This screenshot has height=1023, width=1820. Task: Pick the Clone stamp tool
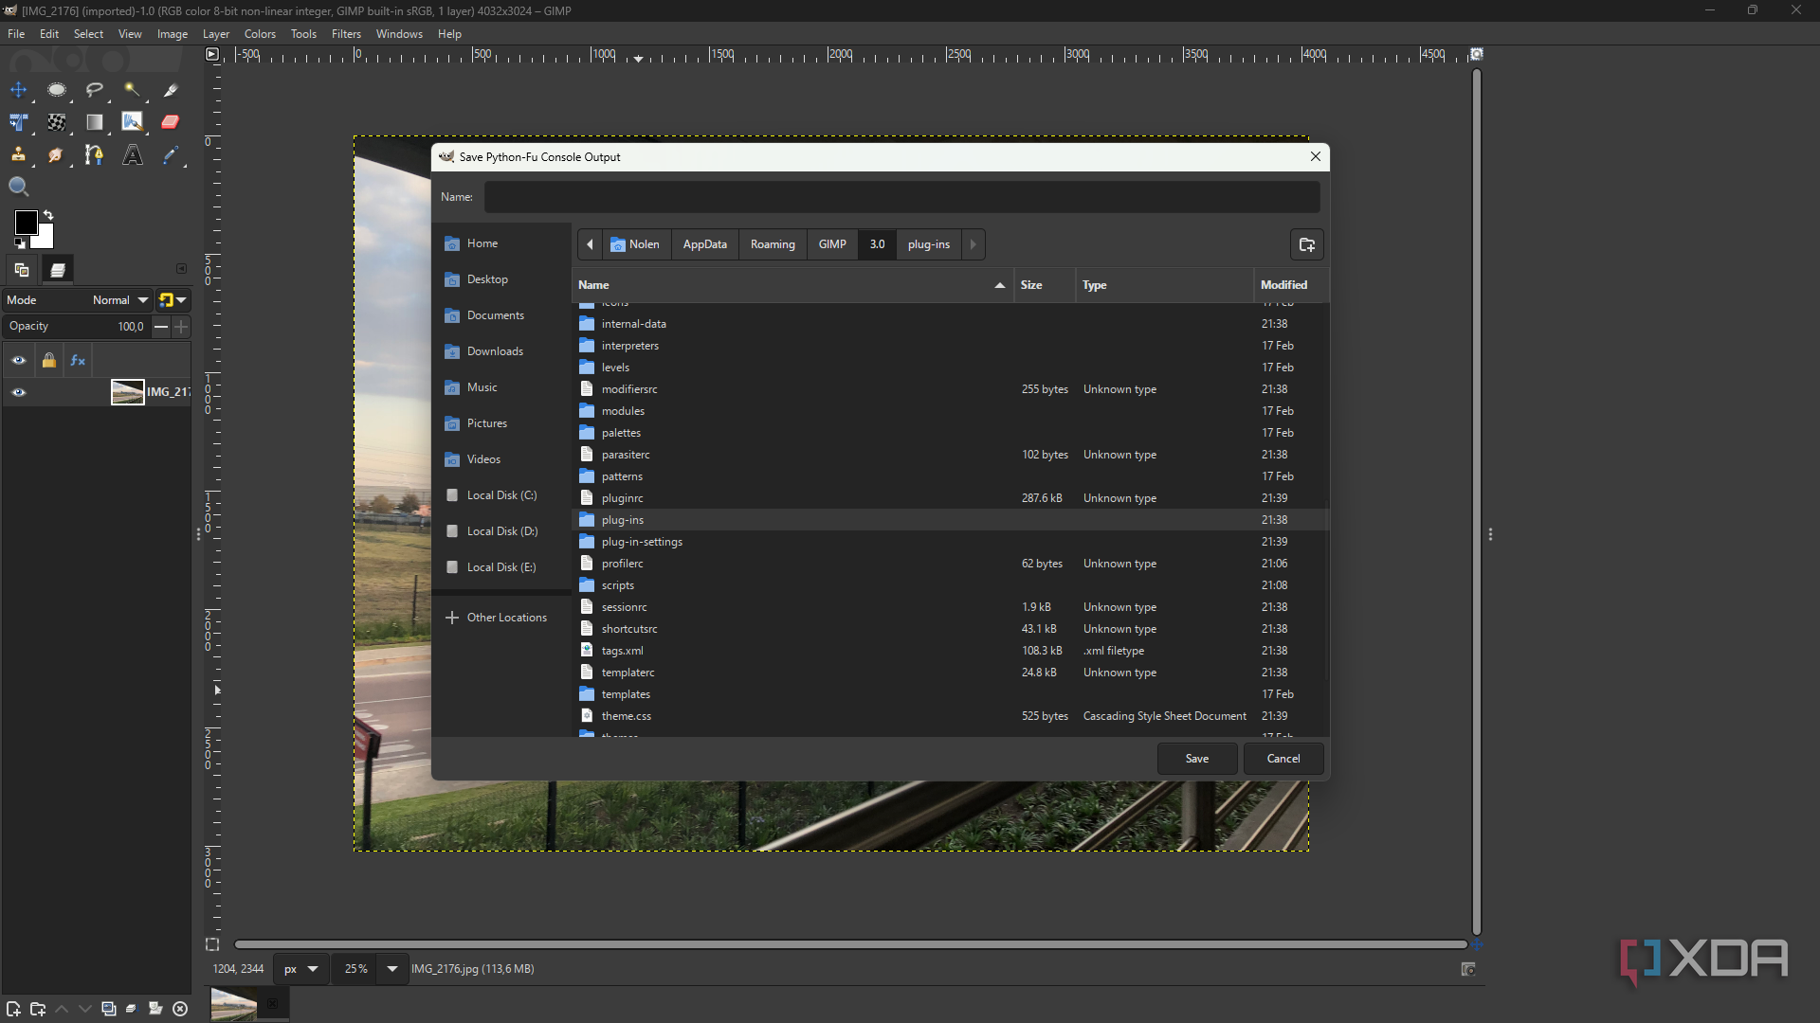(x=19, y=154)
